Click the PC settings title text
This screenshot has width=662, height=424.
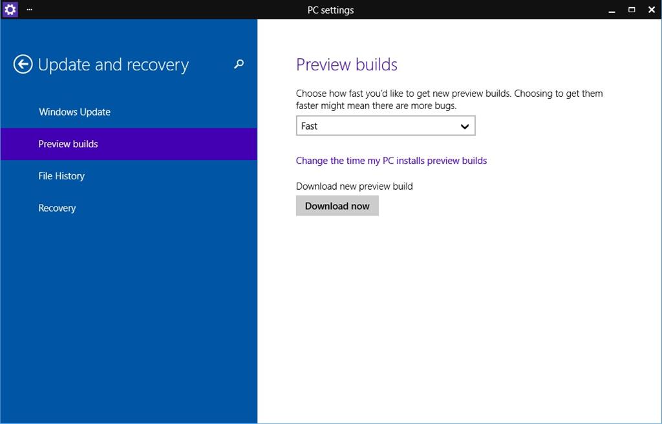pos(330,10)
